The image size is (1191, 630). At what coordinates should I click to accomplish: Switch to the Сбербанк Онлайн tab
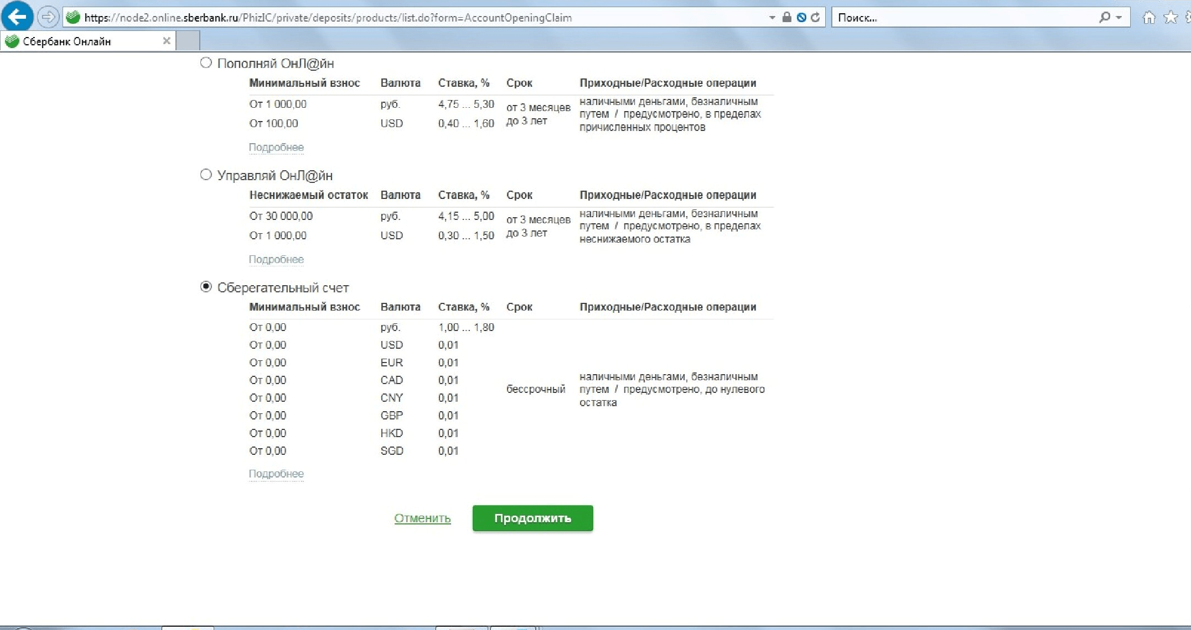(x=88, y=41)
